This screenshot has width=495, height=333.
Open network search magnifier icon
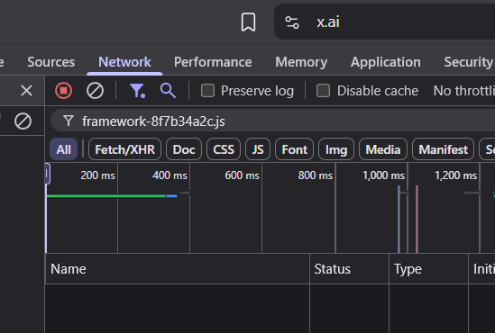click(168, 91)
